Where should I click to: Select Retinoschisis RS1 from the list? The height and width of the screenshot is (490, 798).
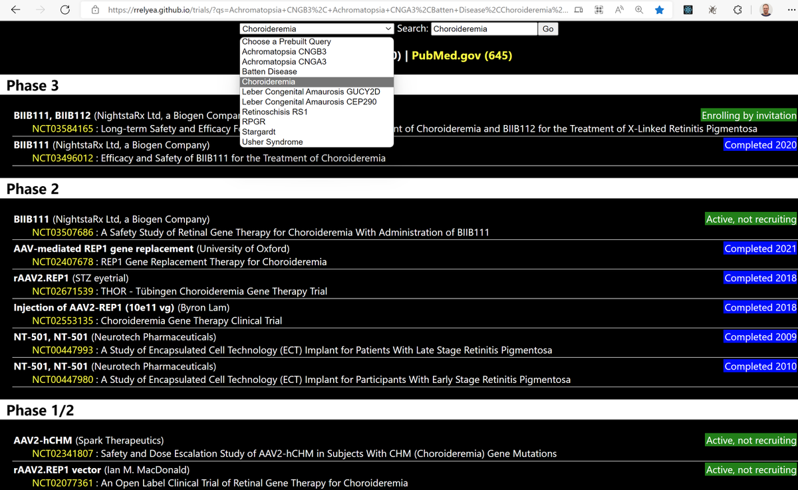317,112
